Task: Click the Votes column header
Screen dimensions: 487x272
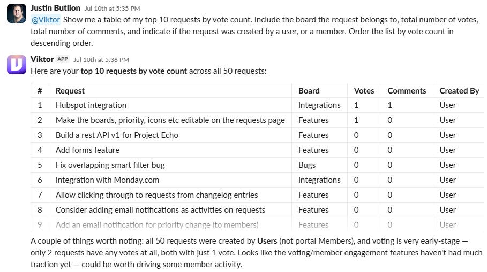Action: point(364,91)
